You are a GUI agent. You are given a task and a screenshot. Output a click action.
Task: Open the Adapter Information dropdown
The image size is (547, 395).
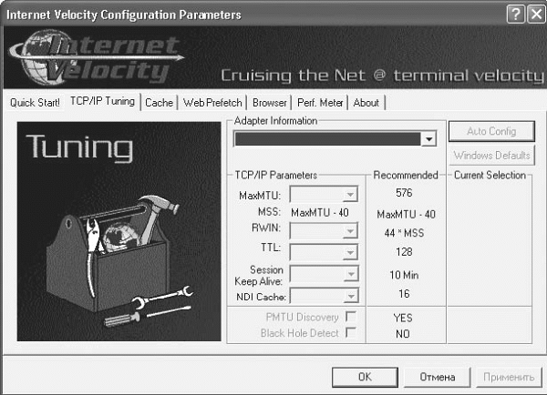pos(428,139)
